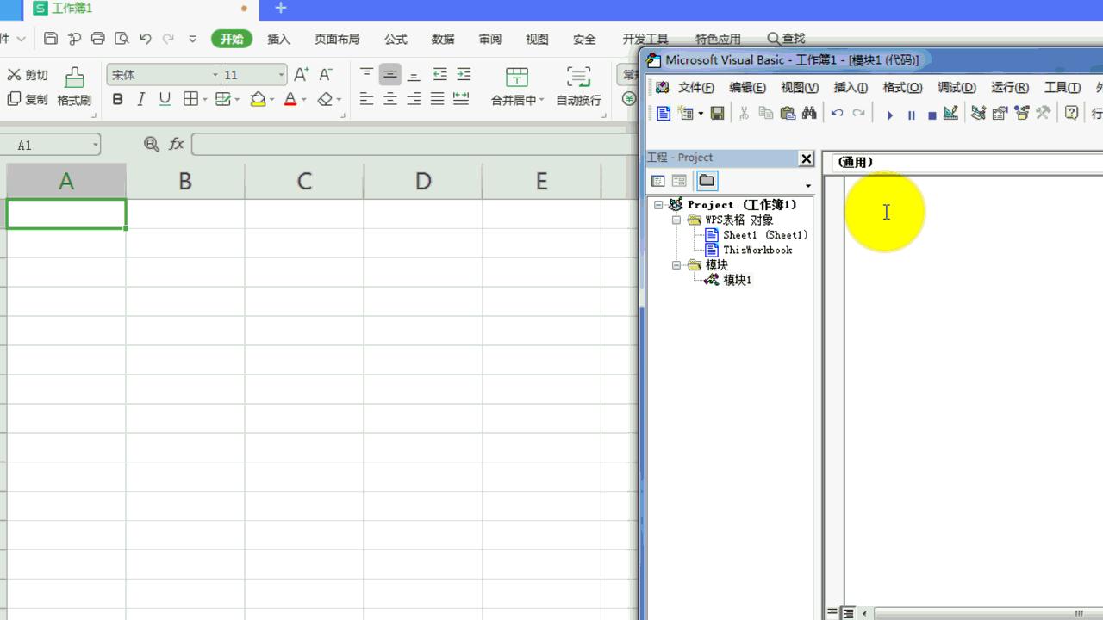Open the cell borders dropdown arrow

[x=205, y=100]
